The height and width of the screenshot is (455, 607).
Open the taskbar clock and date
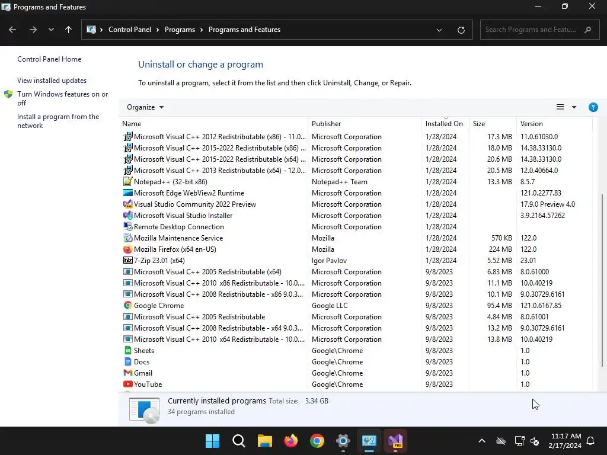coord(565,441)
